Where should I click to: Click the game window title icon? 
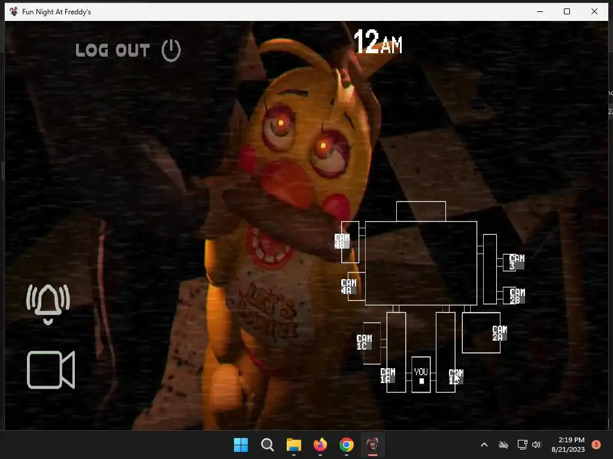click(14, 12)
